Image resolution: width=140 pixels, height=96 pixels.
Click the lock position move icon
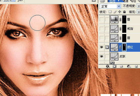[119, 12]
